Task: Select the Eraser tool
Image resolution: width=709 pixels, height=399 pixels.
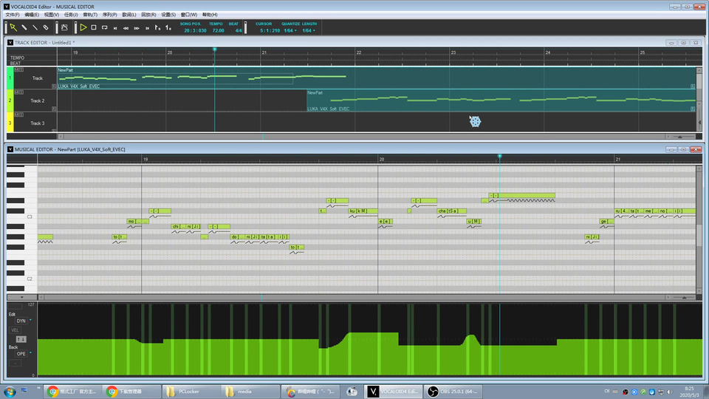Action: (x=46, y=27)
